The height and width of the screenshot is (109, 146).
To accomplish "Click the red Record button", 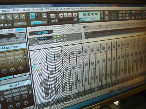I will click(x=75, y=15).
